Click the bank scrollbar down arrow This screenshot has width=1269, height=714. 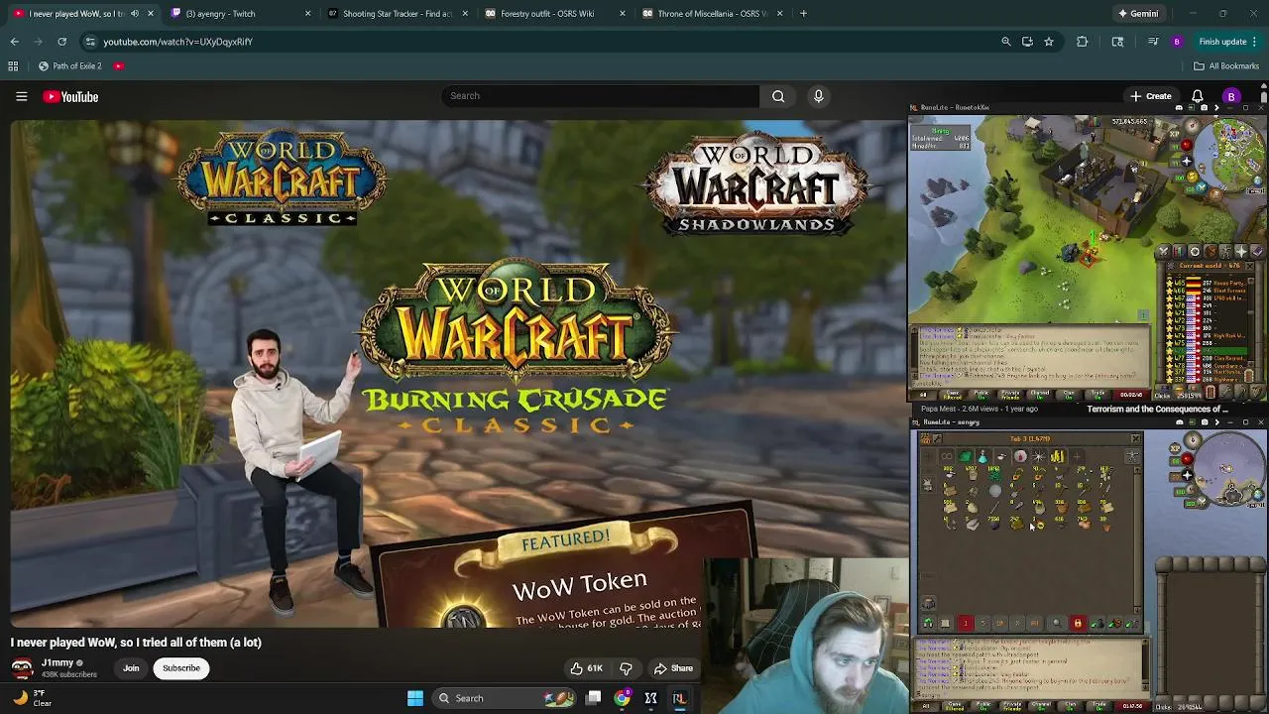click(1137, 610)
